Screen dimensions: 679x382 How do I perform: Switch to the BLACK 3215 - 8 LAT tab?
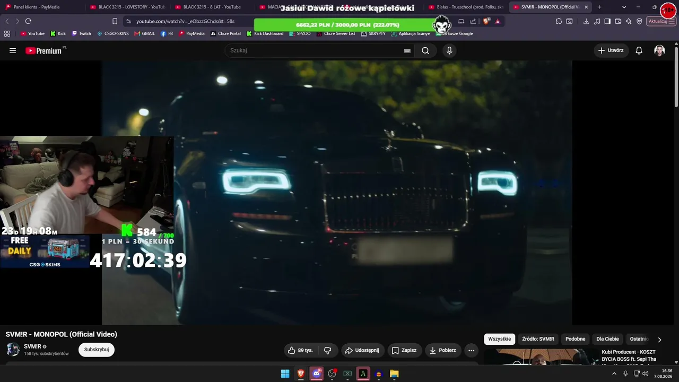click(x=212, y=7)
